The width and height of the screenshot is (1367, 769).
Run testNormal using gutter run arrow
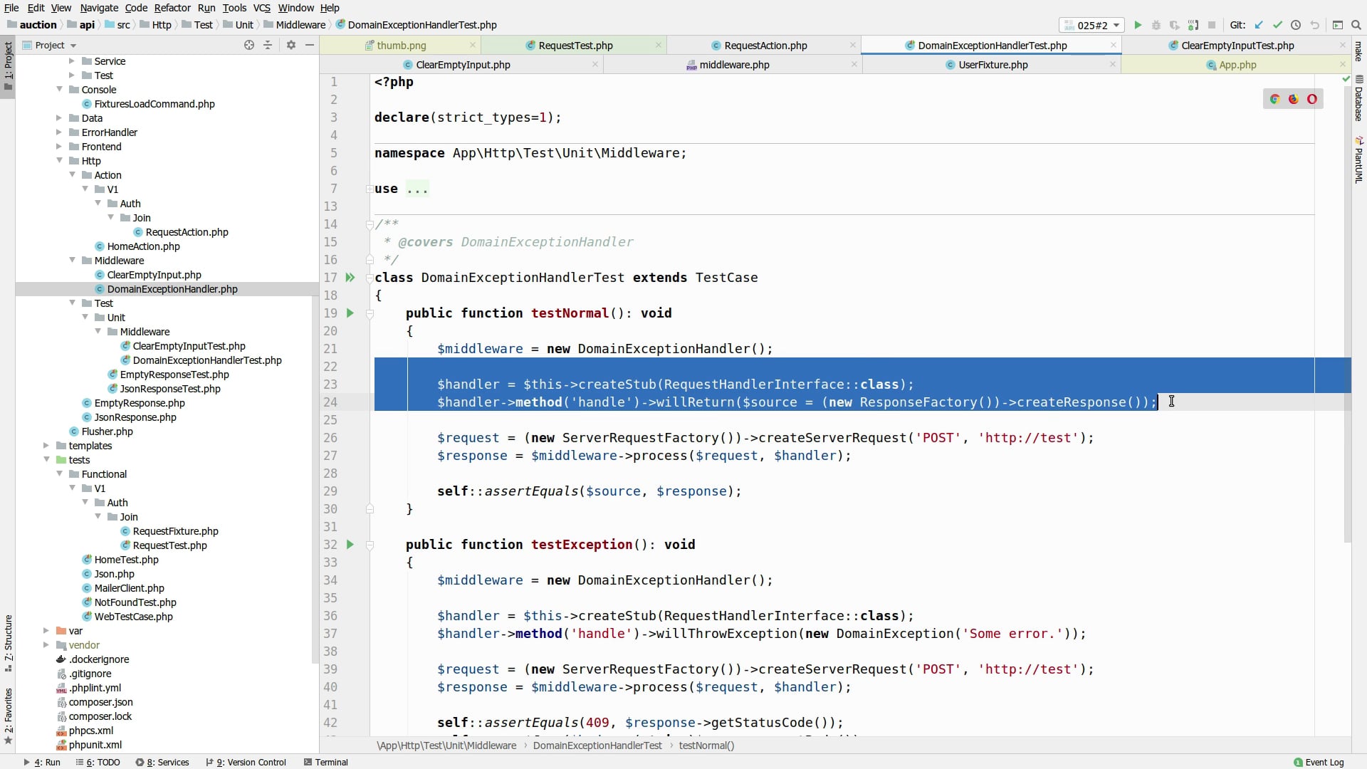pos(350,313)
